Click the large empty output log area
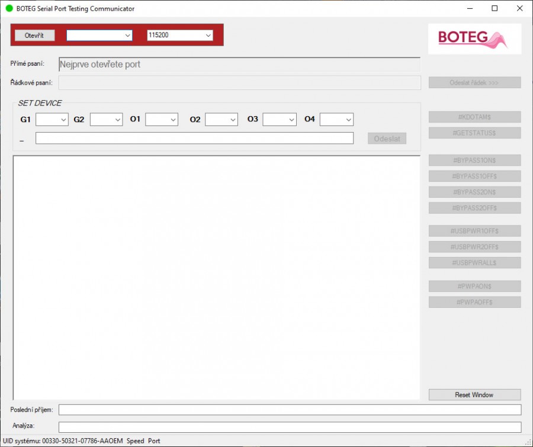The width and height of the screenshot is (533, 447). pyautogui.click(x=216, y=277)
